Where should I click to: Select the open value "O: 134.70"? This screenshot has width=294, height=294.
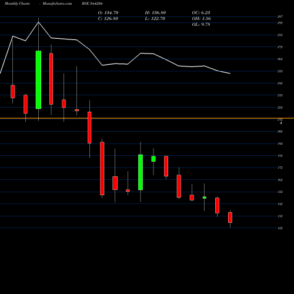coord(108,13)
